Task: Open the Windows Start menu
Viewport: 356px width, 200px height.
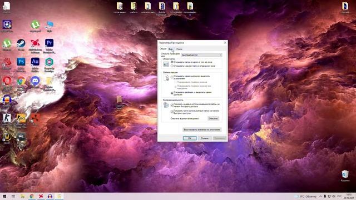Action: [x=4, y=196]
